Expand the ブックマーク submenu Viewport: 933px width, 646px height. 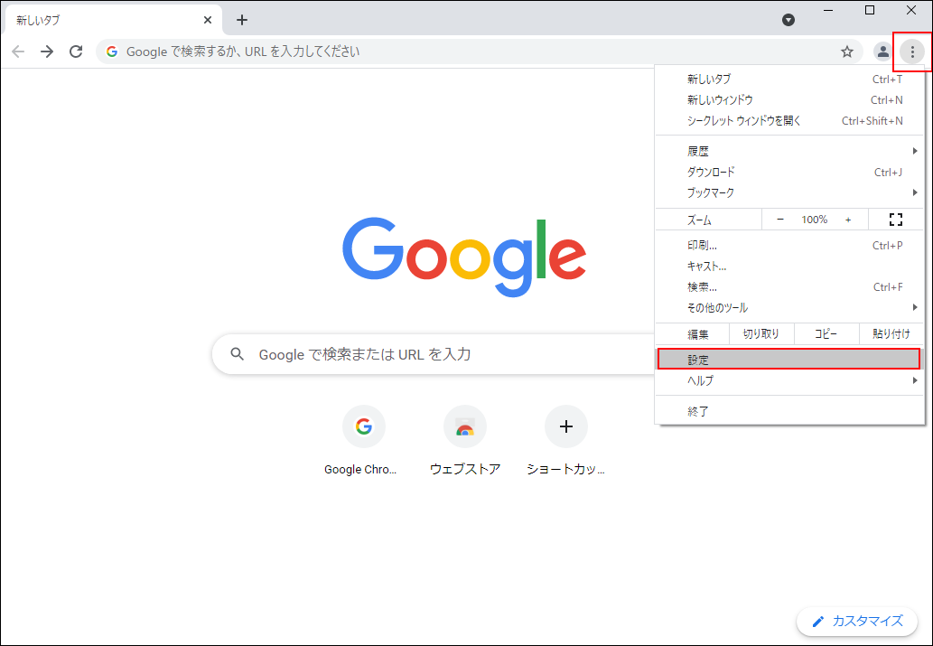(x=789, y=192)
